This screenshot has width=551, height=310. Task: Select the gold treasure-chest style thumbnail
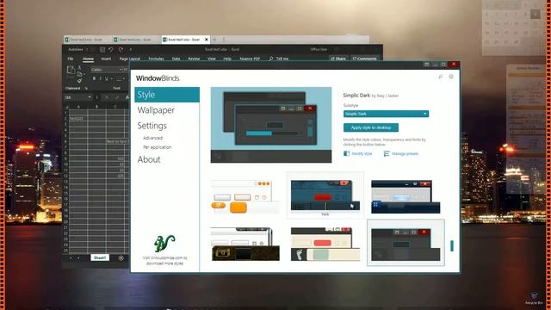pyautogui.click(x=245, y=245)
